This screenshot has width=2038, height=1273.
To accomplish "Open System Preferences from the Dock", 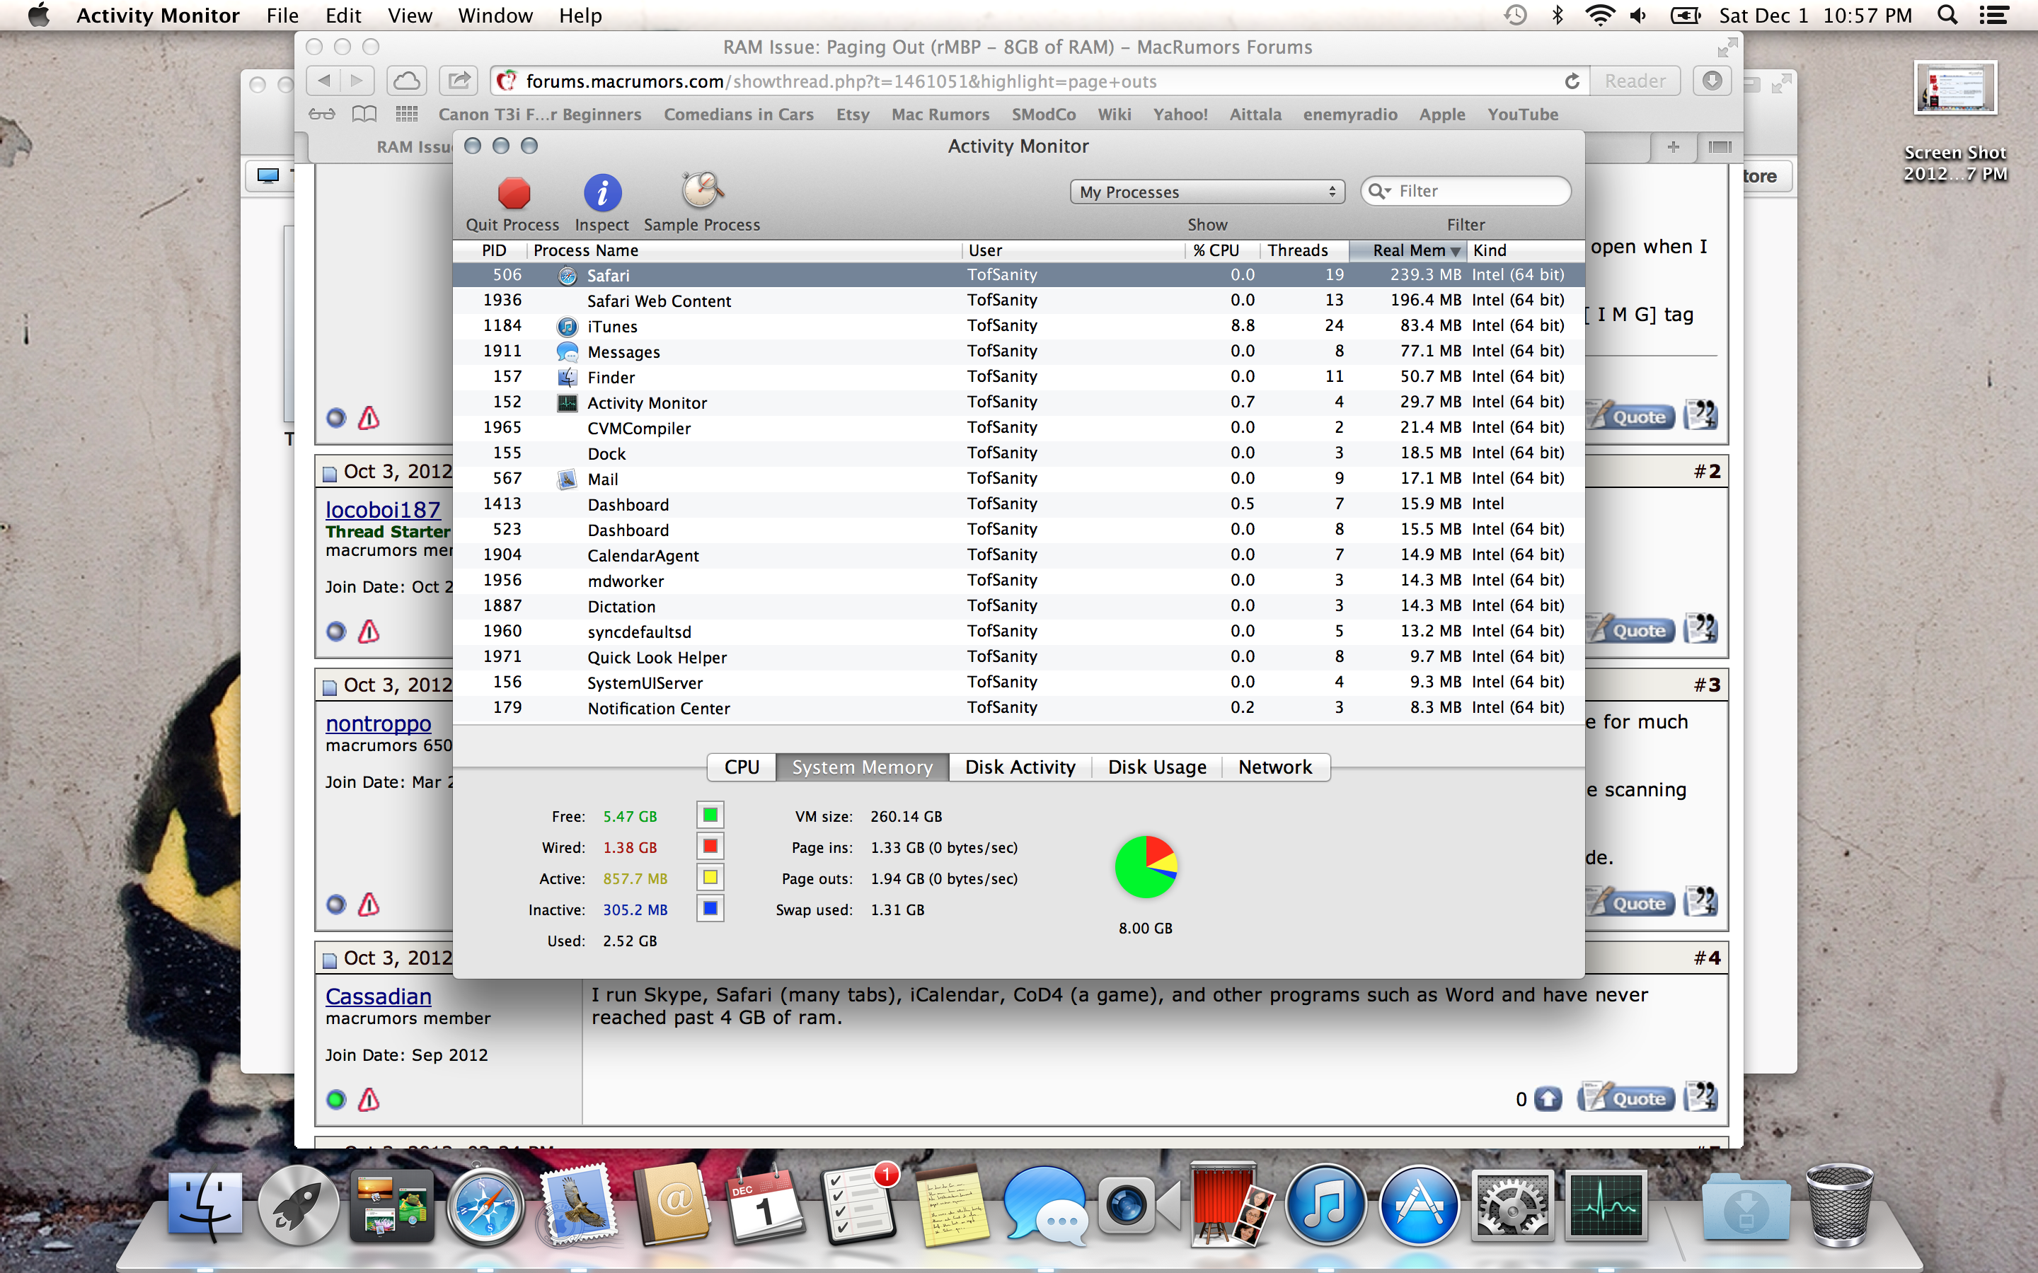I will [1512, 1205].
